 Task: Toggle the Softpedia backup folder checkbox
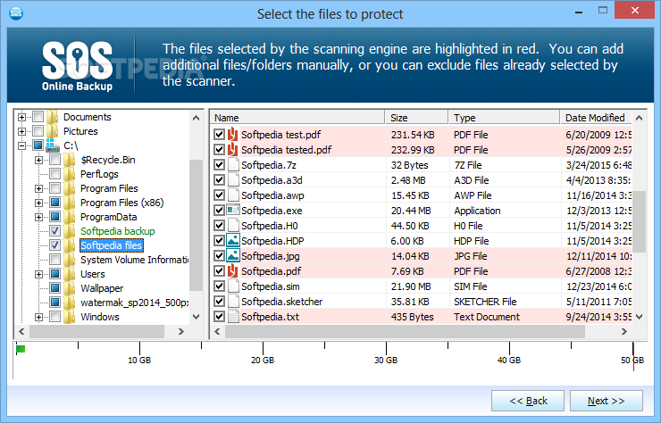click(x=54, y=231)
